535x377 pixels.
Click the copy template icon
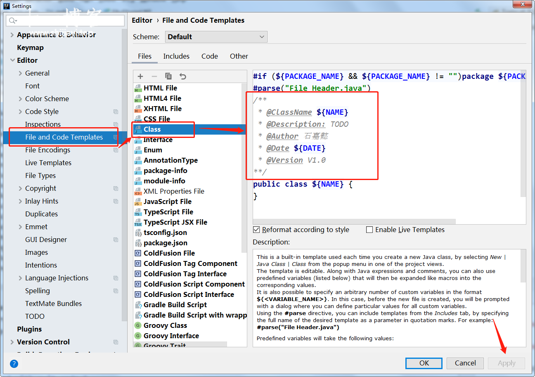tap(168, 76)
